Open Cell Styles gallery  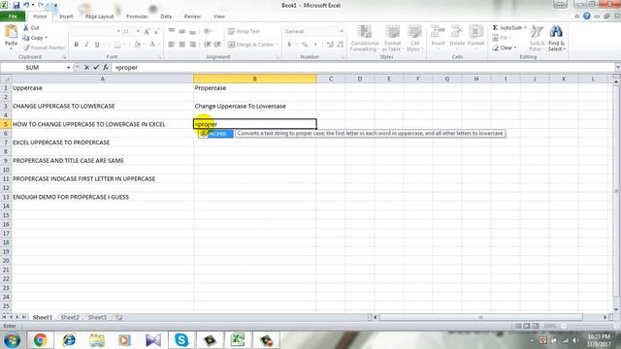pos(414,38)
